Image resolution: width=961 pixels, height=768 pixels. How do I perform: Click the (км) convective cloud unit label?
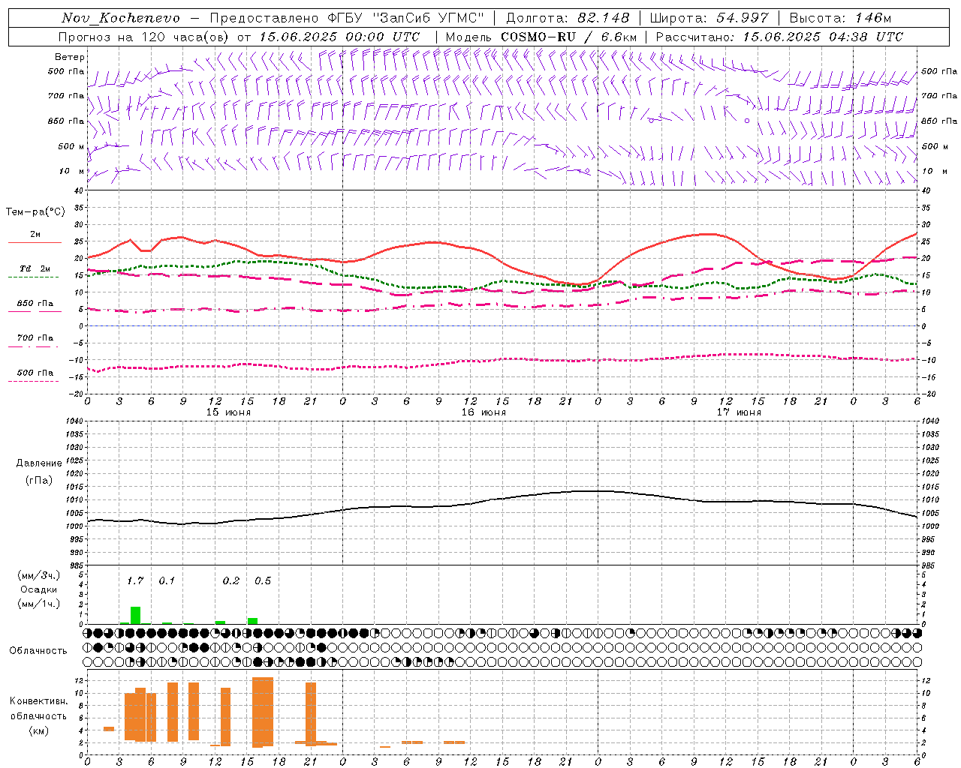tap(39, 730)
